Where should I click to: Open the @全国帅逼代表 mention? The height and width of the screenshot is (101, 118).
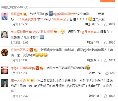coord(66,14)
